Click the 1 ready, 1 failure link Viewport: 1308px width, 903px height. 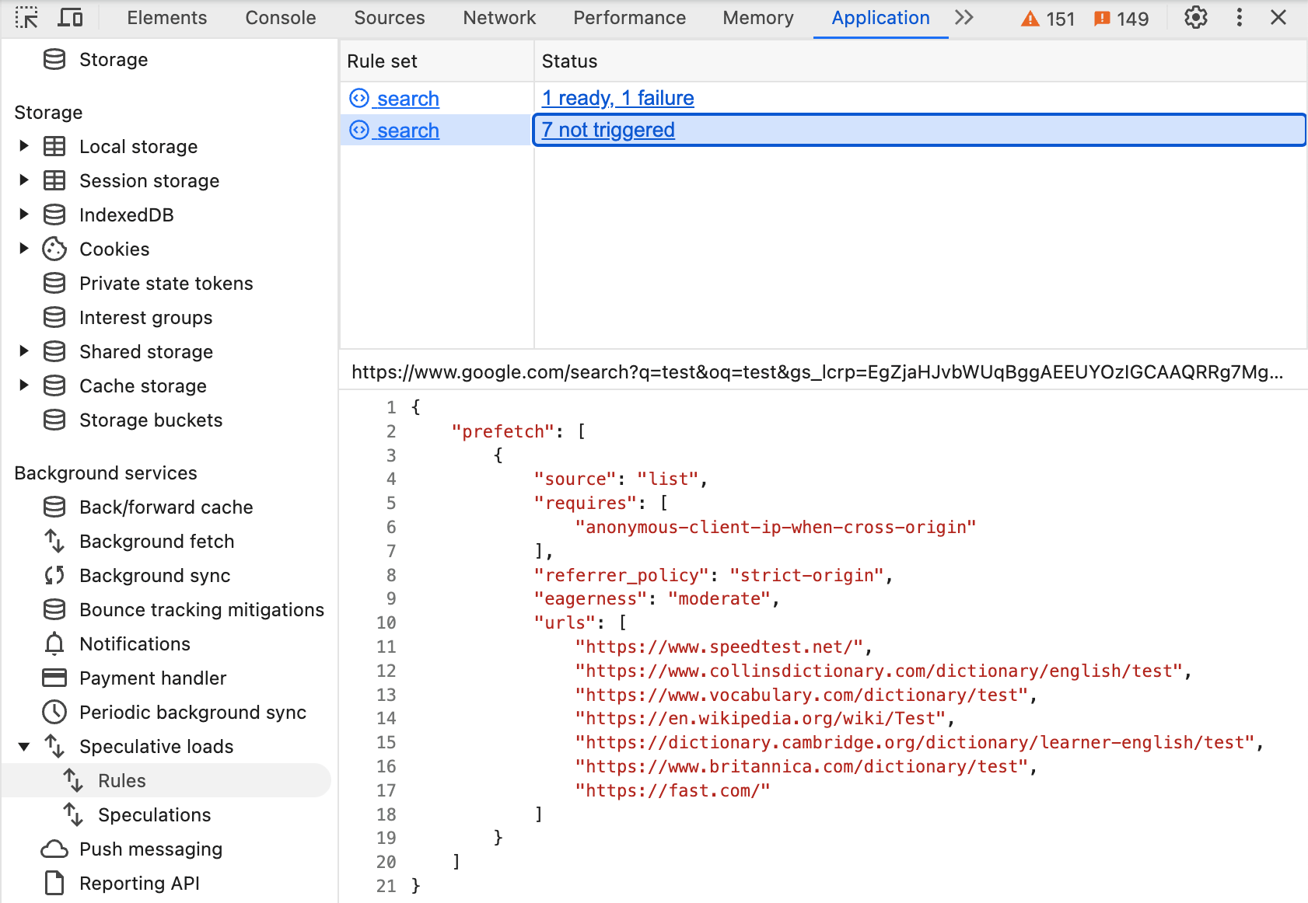tap(617, 98)
